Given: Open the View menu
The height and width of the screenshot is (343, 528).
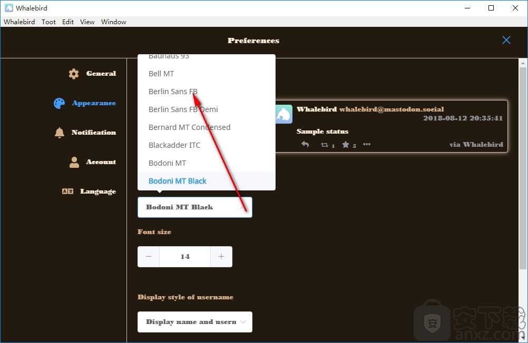Looking at the screenshot, I should click(x=87, y=22).
